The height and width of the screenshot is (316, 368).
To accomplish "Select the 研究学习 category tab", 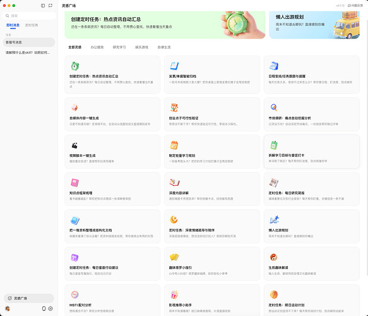I will point(119,47).
